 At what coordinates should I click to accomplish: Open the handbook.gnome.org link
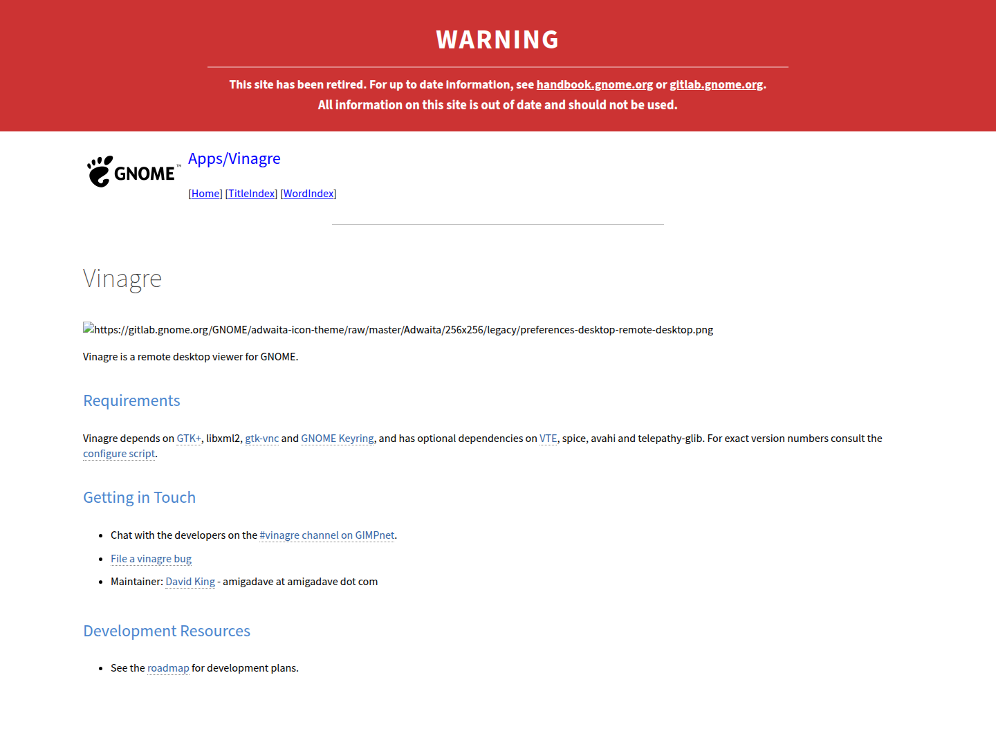[595, 84]
